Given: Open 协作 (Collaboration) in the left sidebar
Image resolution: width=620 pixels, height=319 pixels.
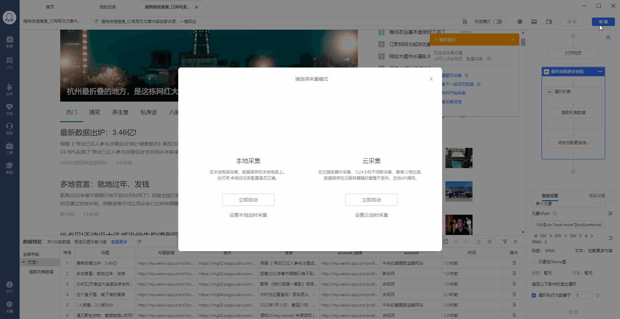Looking at the screenshot, I should pyautogui.click(x=9, y=89).
